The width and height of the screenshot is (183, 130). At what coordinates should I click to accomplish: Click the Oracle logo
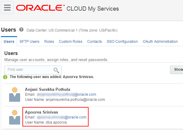(40, 8)
